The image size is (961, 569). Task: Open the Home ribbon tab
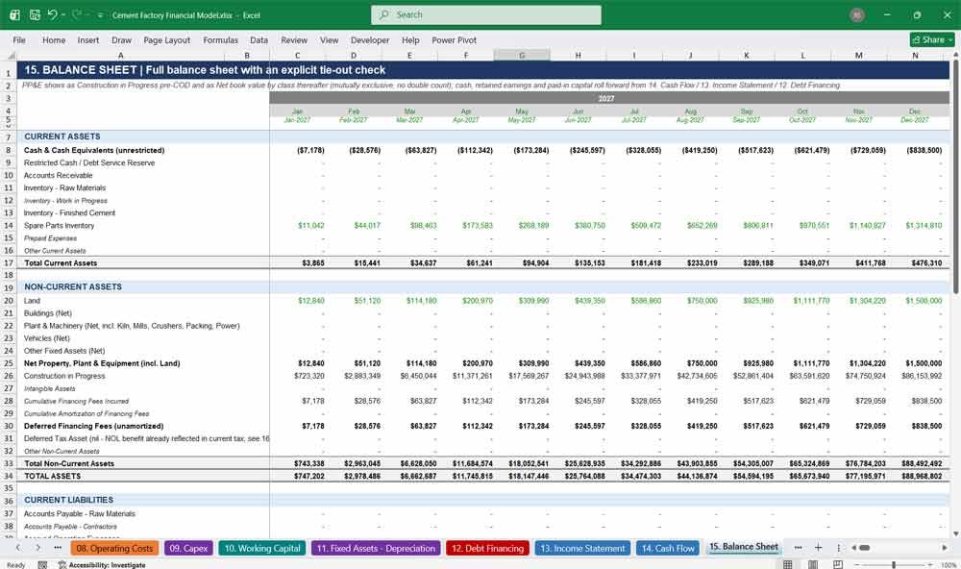click(54, 39)
